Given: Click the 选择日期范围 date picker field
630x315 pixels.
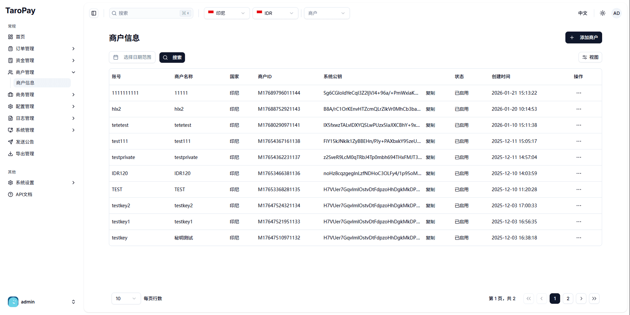Looking at the screenshot, I should [132, 57].
